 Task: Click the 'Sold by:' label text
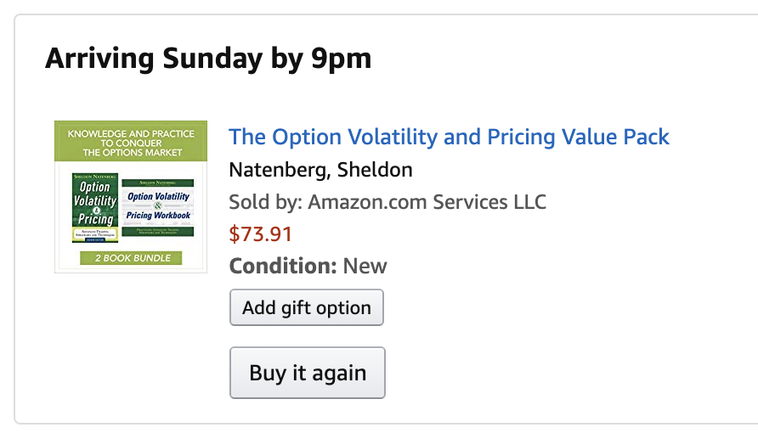pos(265,202)
